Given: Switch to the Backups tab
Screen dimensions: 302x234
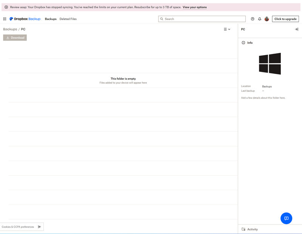Looking at the screenshot, I should [x=51, y=19].
